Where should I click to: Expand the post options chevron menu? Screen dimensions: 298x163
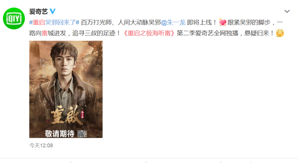pos(287,11)
